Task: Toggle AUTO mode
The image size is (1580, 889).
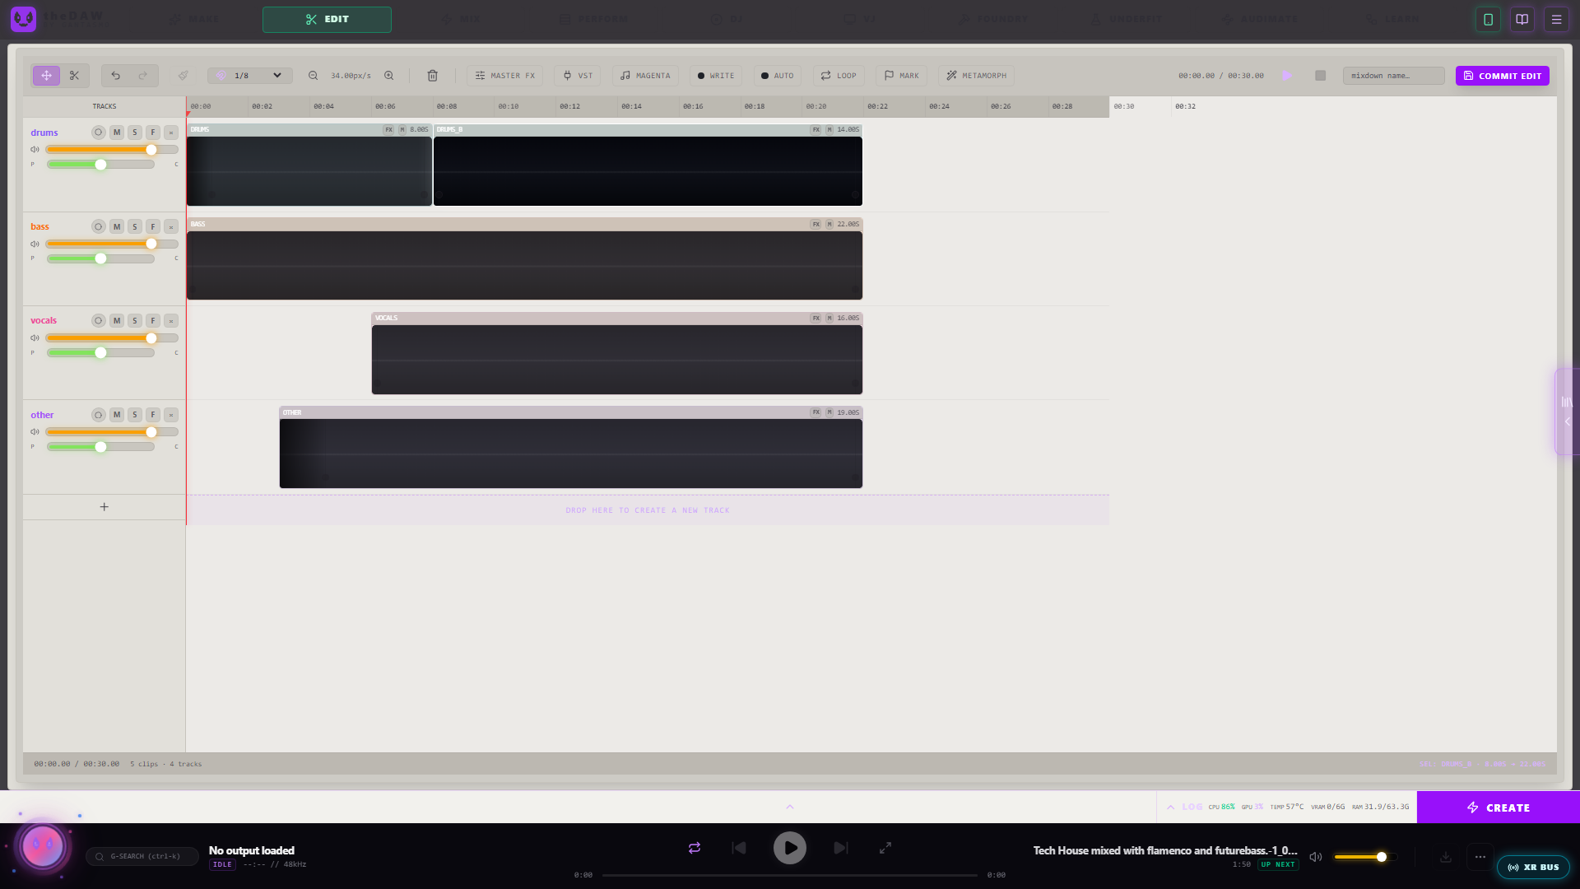Action: [x=778, y=76]
